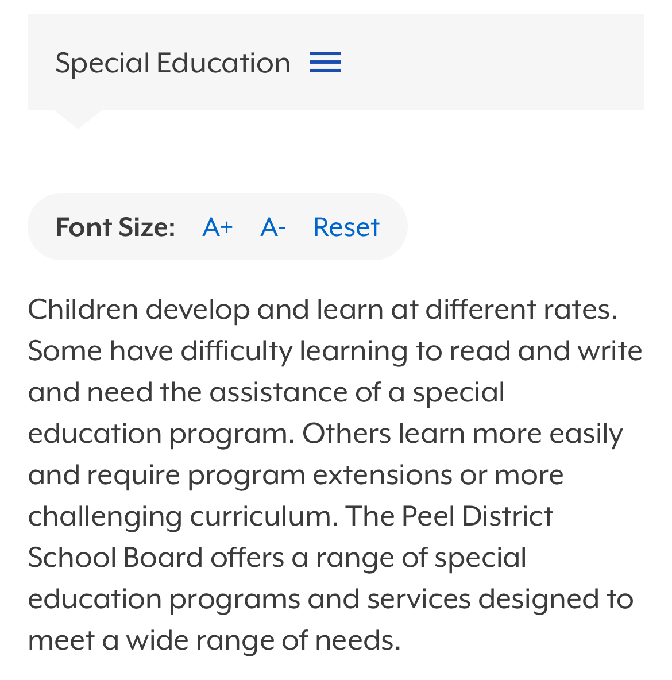Click empty area of gray header bar
This screenshot has height=680, width=672.
[x=491, y=62]
